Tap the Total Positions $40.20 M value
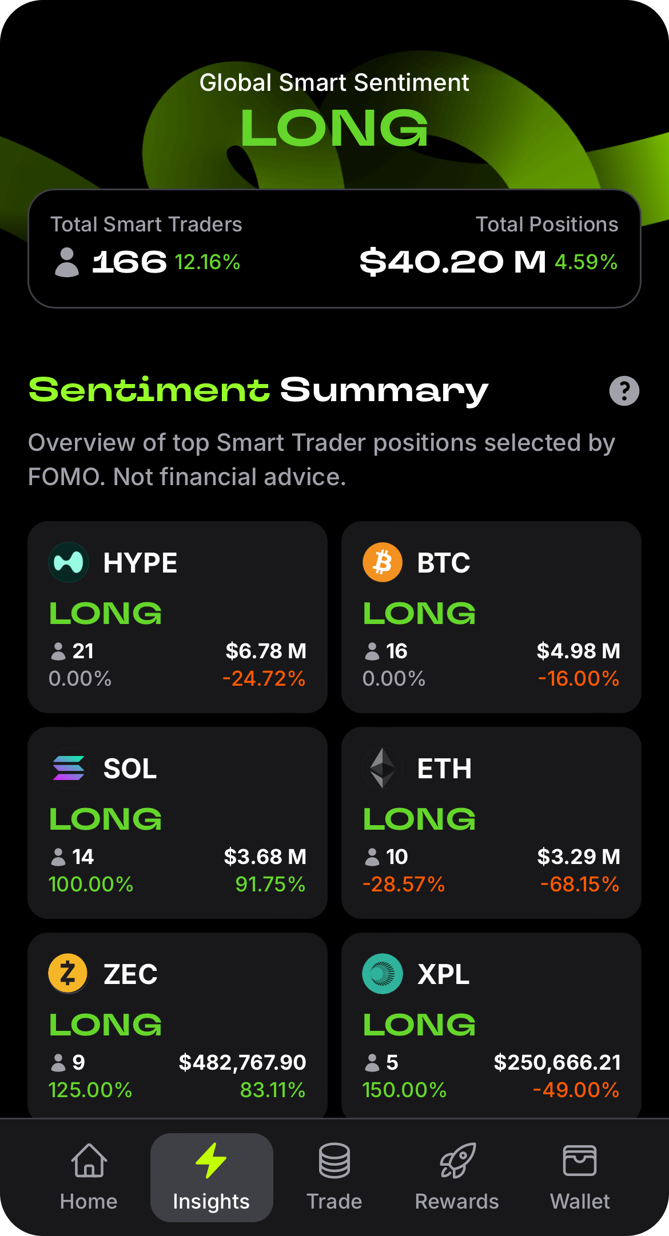 point(452,262)
